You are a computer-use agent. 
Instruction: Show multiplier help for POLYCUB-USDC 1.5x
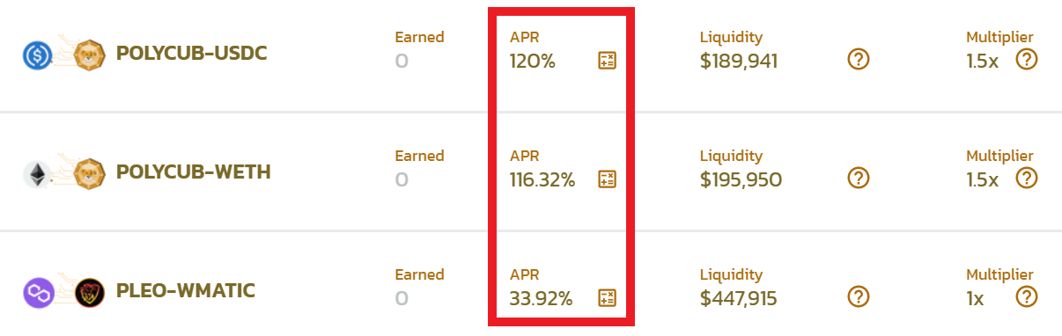(x=1027, y=59)
